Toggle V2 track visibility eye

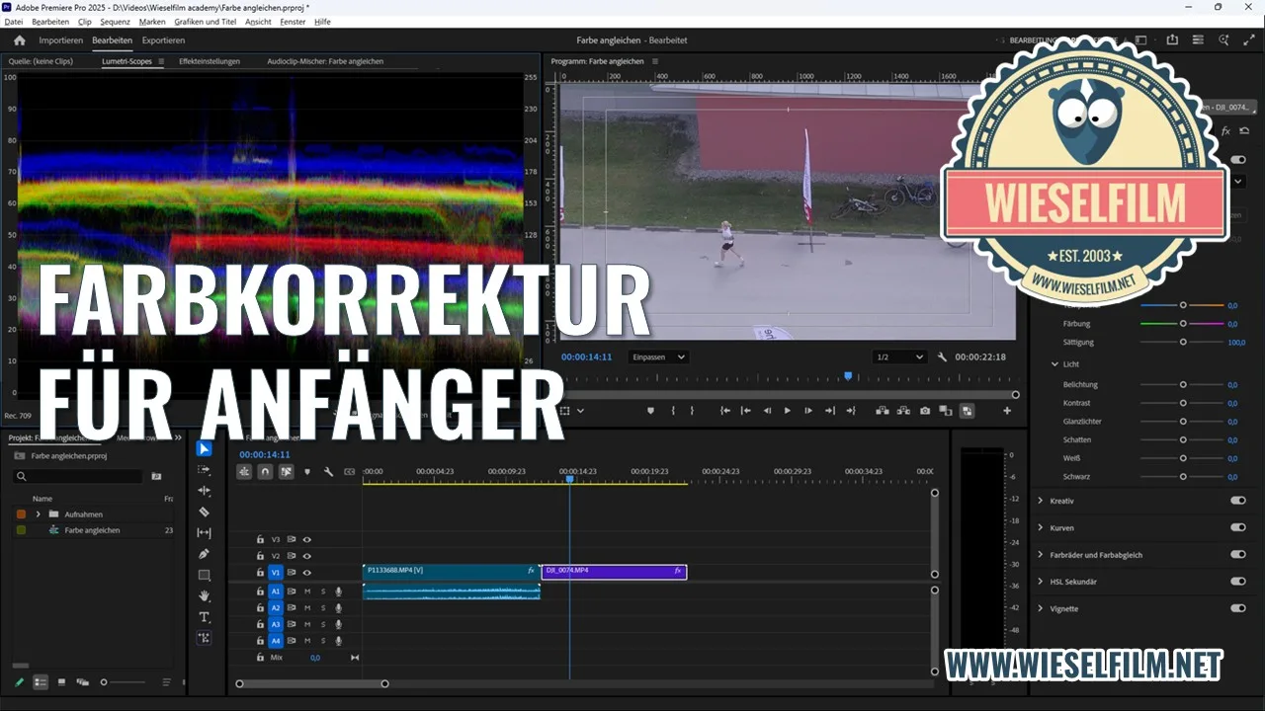click(x=307, y=556)
